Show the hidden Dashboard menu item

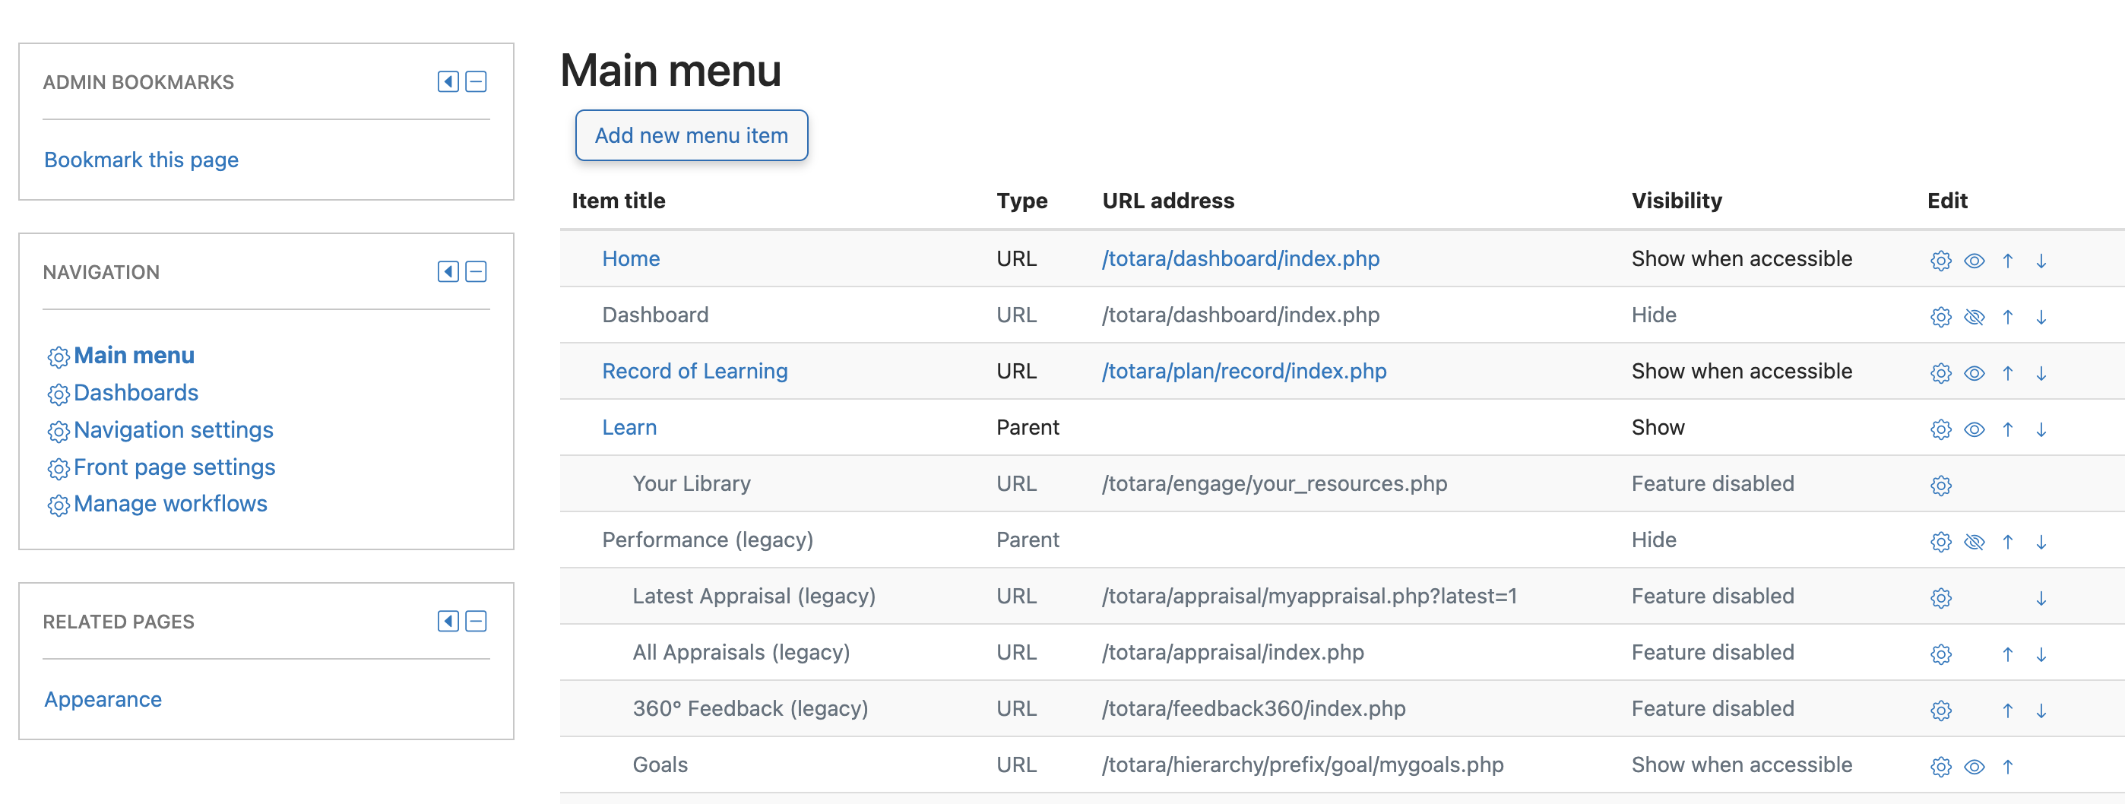[1974, 317]
